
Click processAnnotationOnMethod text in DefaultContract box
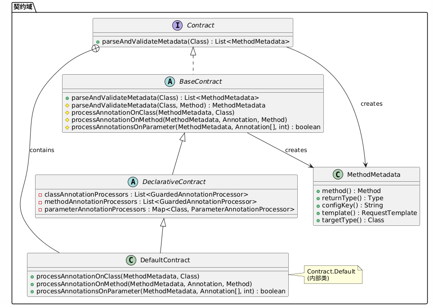[x=144, y=284]
